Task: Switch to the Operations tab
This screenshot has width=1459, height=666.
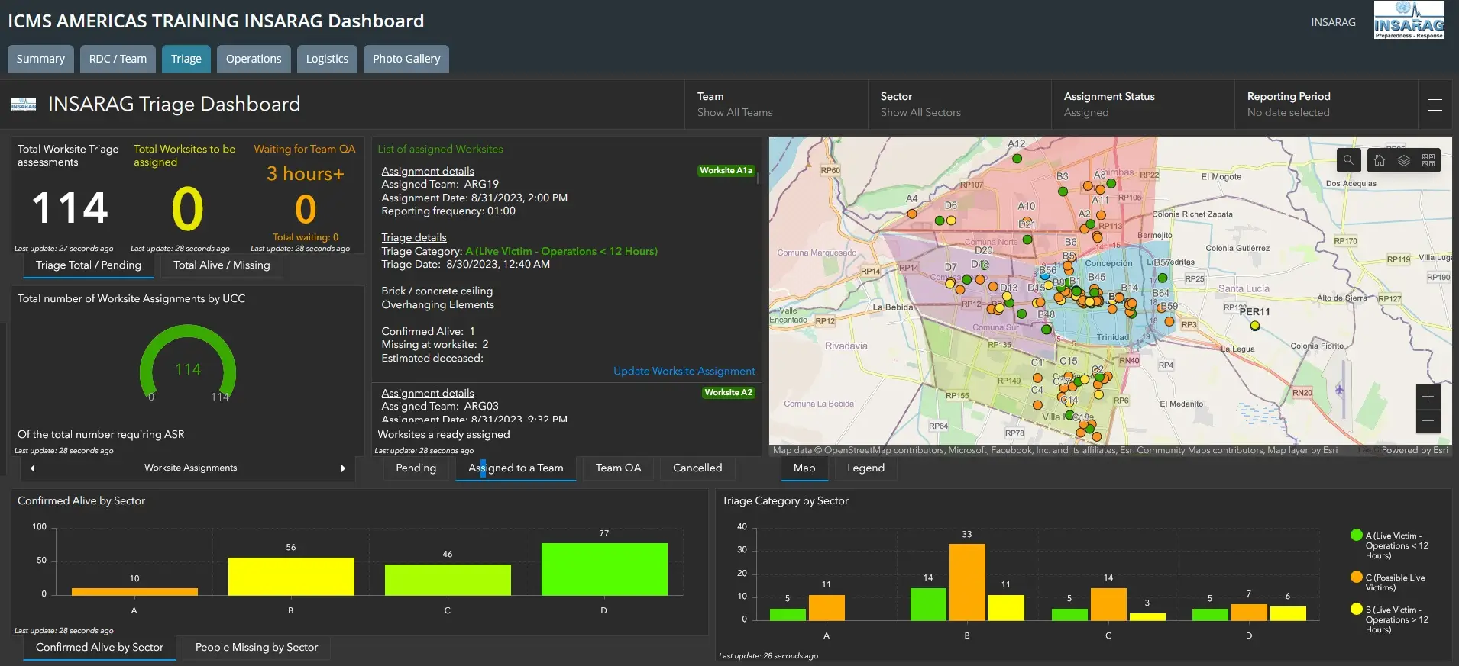Action: (x=254, y=59)
